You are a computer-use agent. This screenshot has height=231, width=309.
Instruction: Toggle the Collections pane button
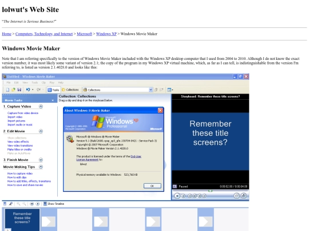click(x=70, y=90)
